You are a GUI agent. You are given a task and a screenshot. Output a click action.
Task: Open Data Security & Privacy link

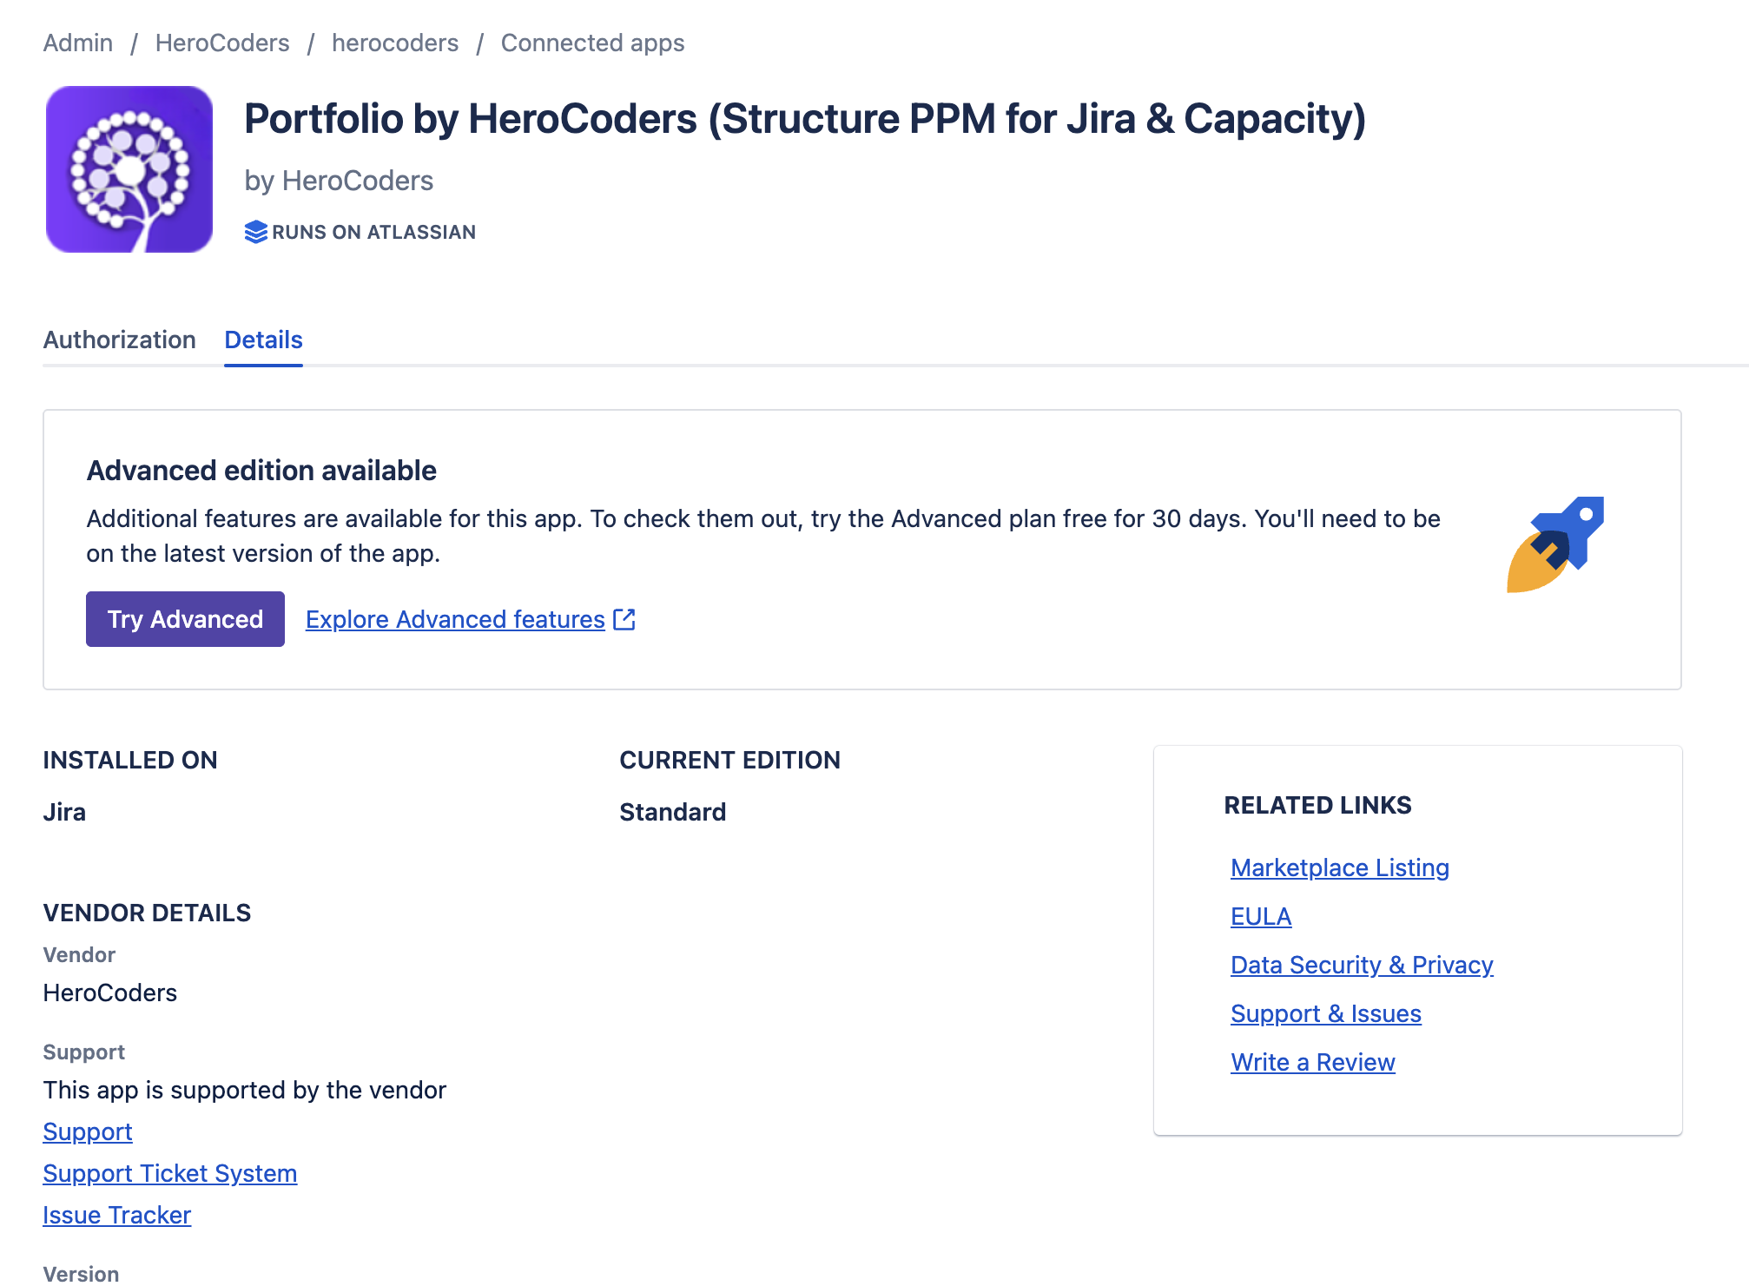[1362, 965]
